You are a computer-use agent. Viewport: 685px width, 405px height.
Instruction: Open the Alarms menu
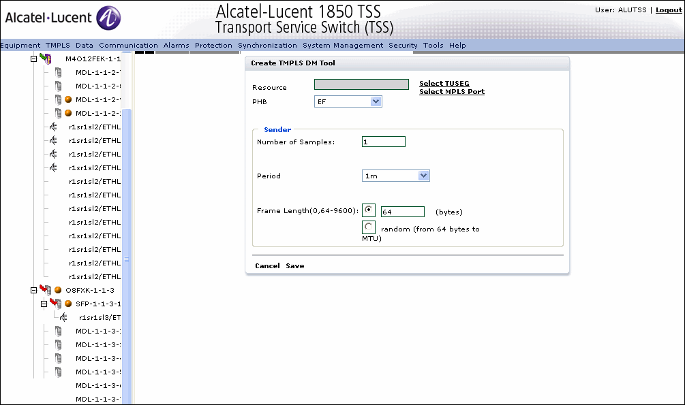tap(176, 45)
